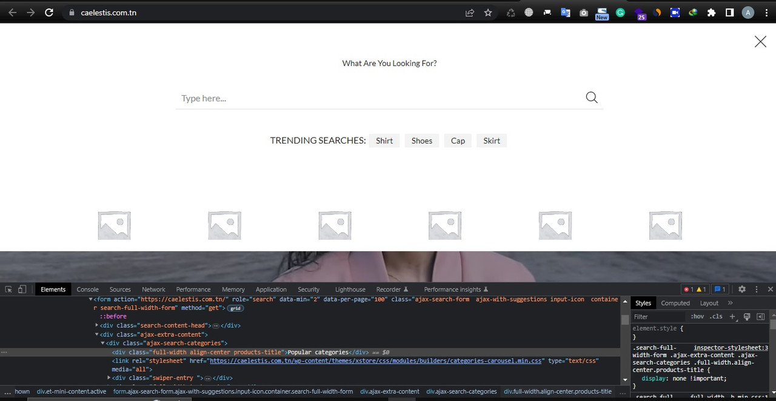Screen dimensions: 776x401
Task: Share this page from the address bar
Action: coord(470,13)
